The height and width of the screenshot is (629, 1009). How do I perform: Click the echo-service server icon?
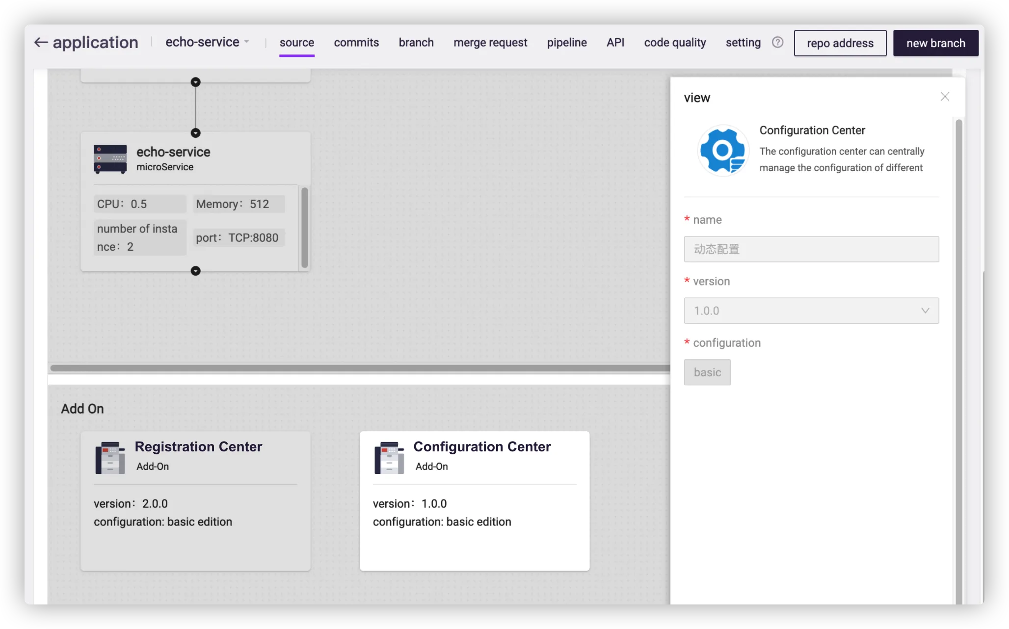point(110,159)
